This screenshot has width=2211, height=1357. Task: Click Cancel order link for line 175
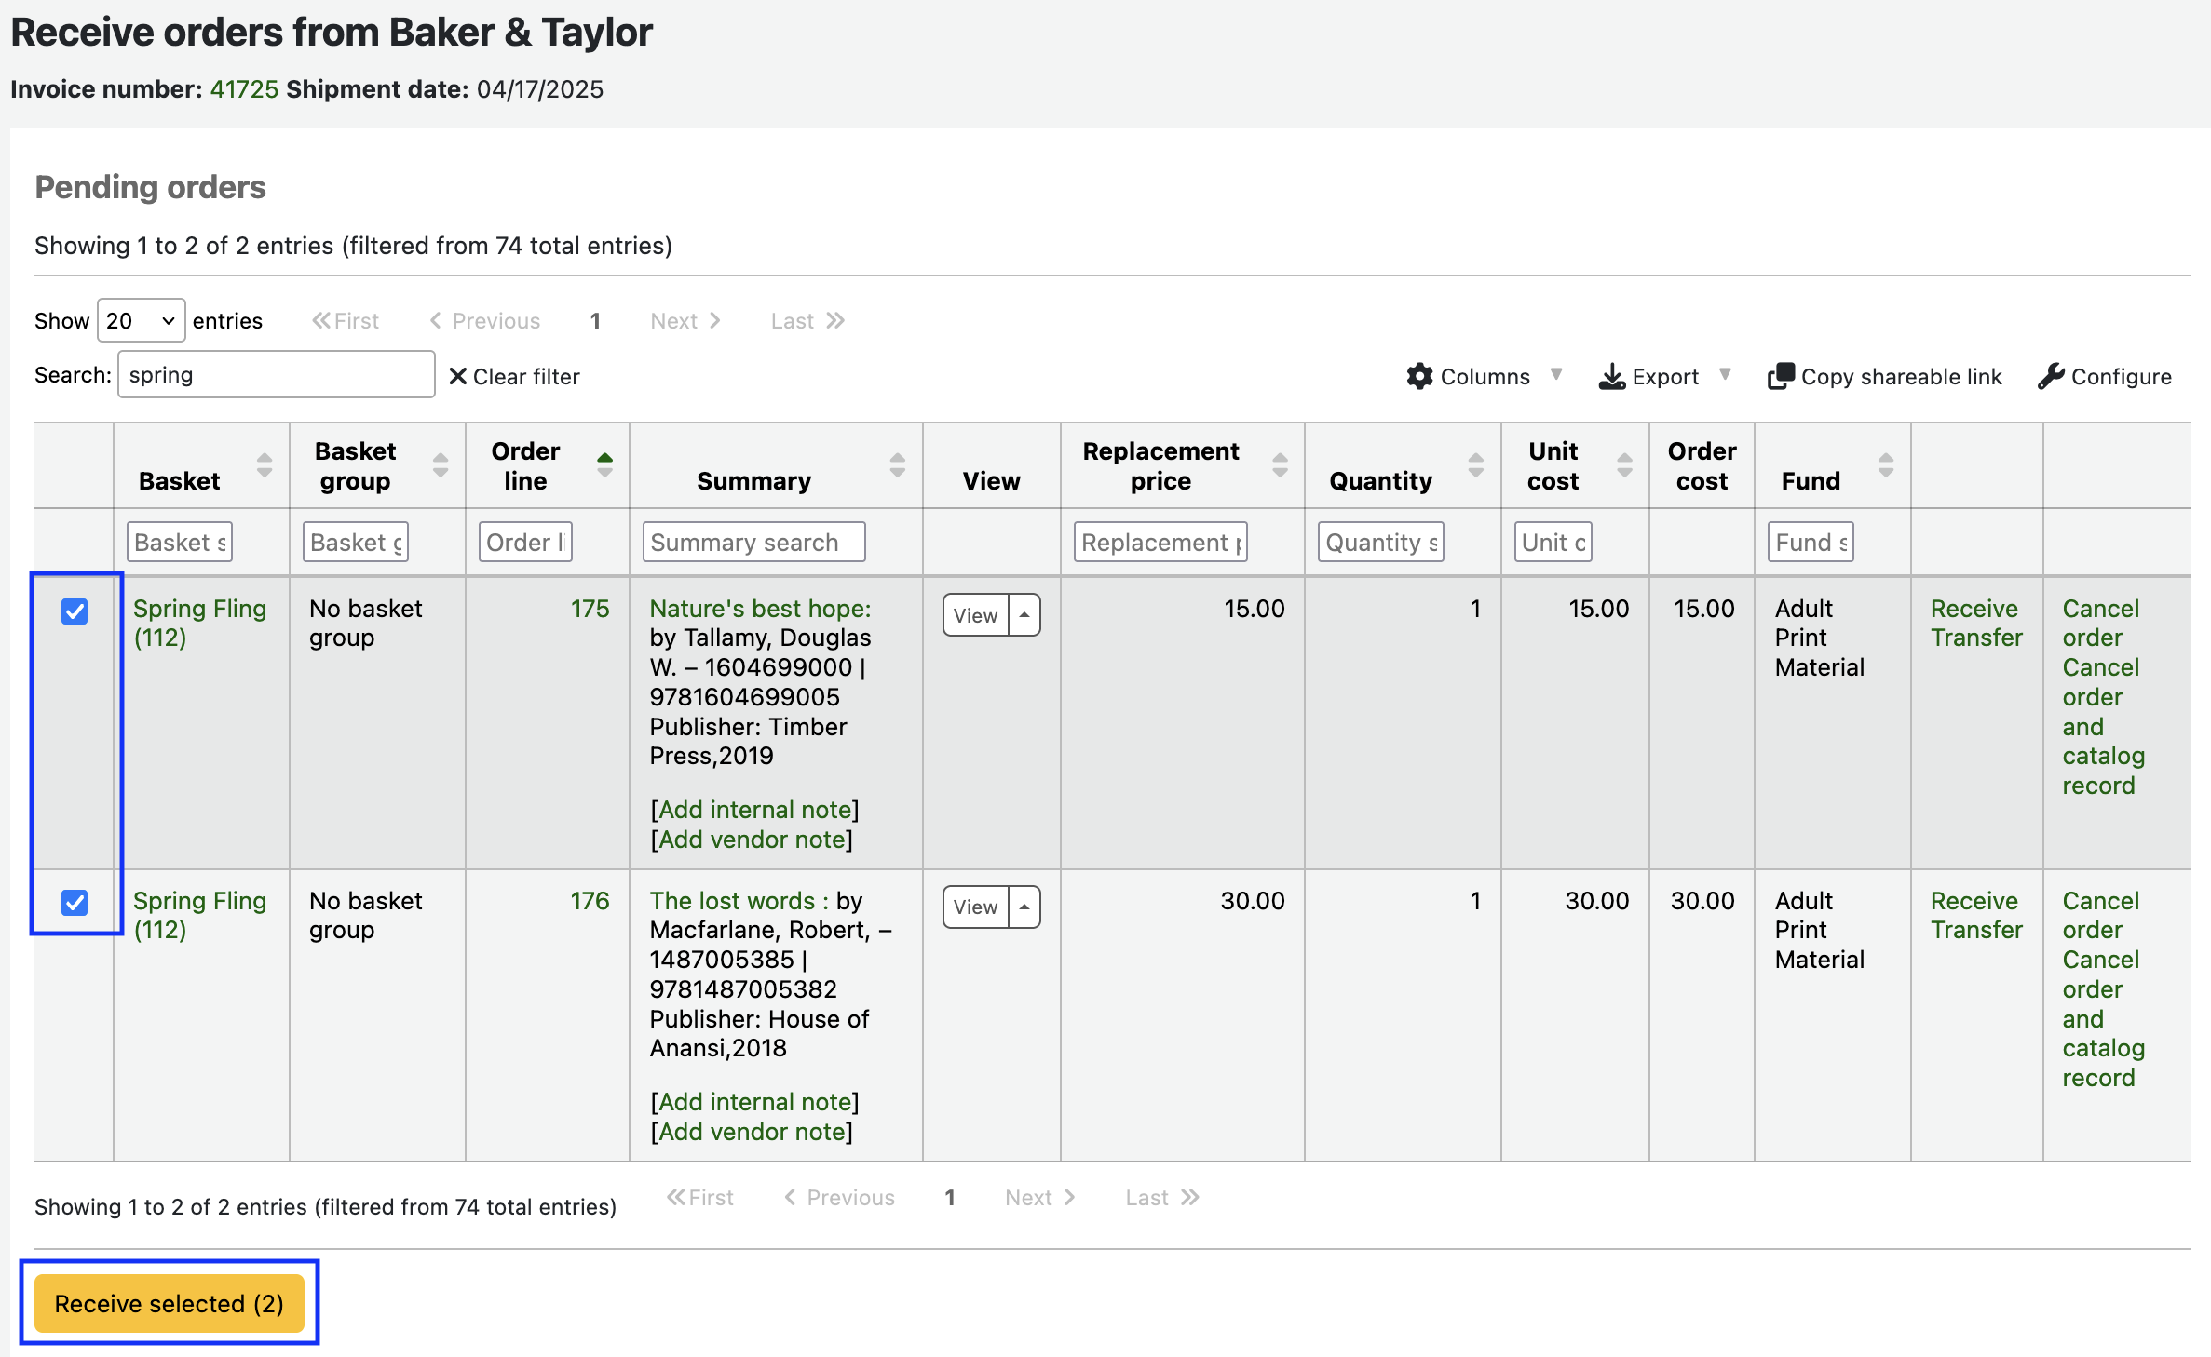click(x=2100, y=623)
